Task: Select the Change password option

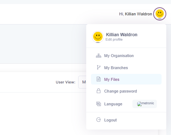Action: [x=126, y=91]
